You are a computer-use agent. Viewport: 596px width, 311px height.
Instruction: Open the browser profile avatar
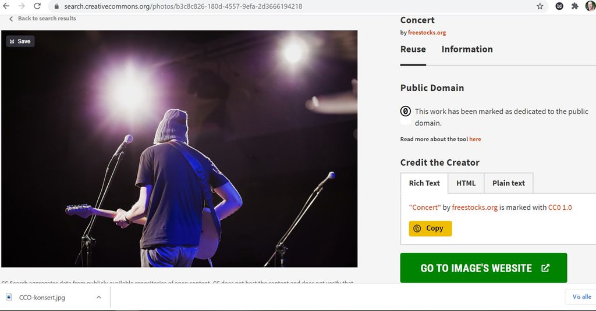point(590,6)
